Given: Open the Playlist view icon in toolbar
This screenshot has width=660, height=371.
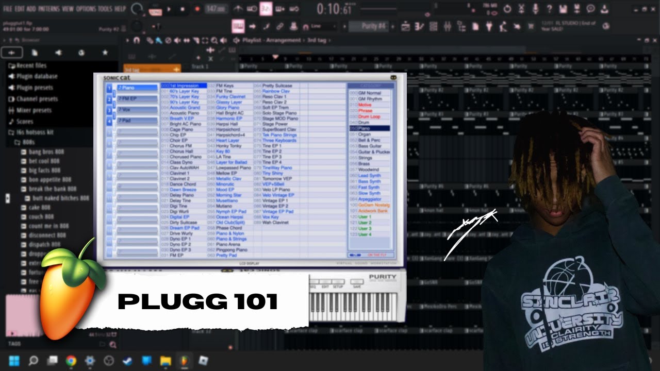Looking at the screenshot, I should point(406,26).
